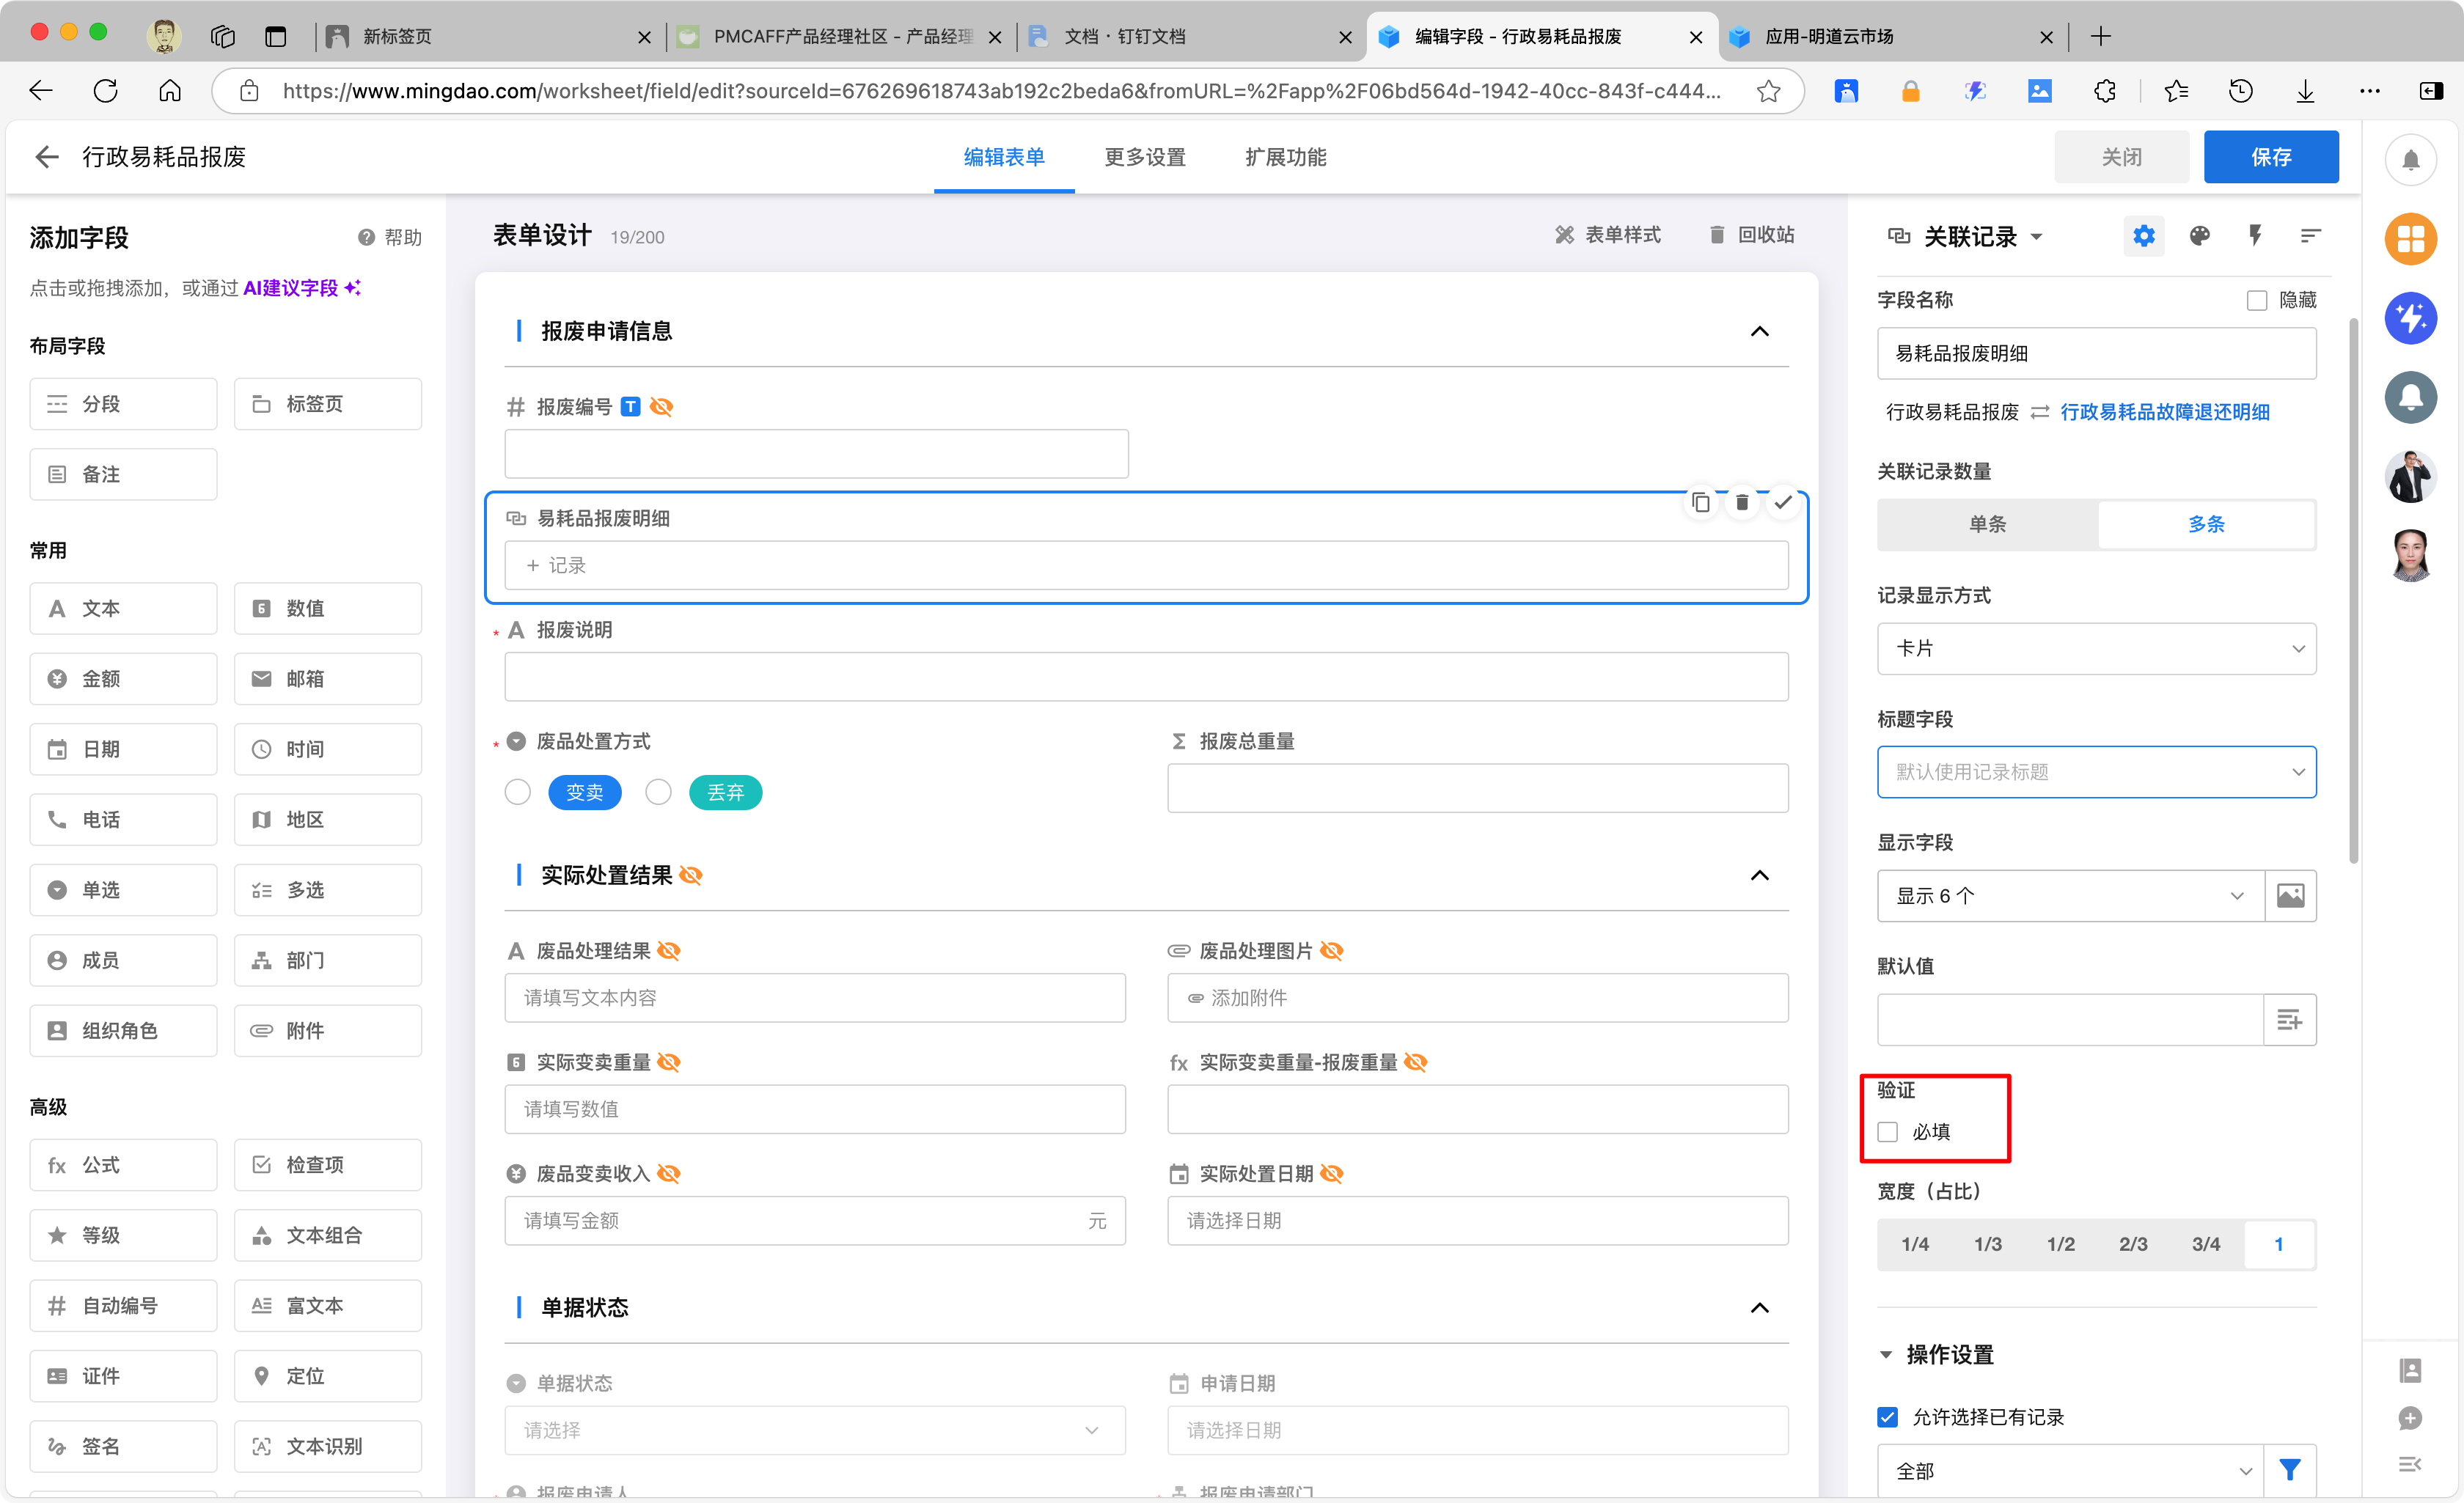Open the 标题字段 dropdown
The height and width of the screenshot is (1503, 2464).
[2096, 772]
